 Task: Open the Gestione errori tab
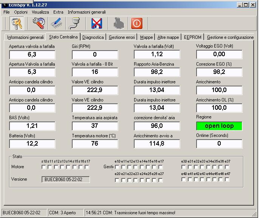(x=122, y=37)
